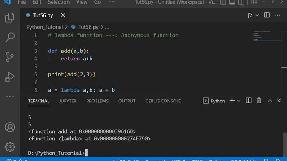Viewport: 287px width, 161px height.
Task: Click the D:\Python_Tutorial> terminal prompt
Action: 57,153
